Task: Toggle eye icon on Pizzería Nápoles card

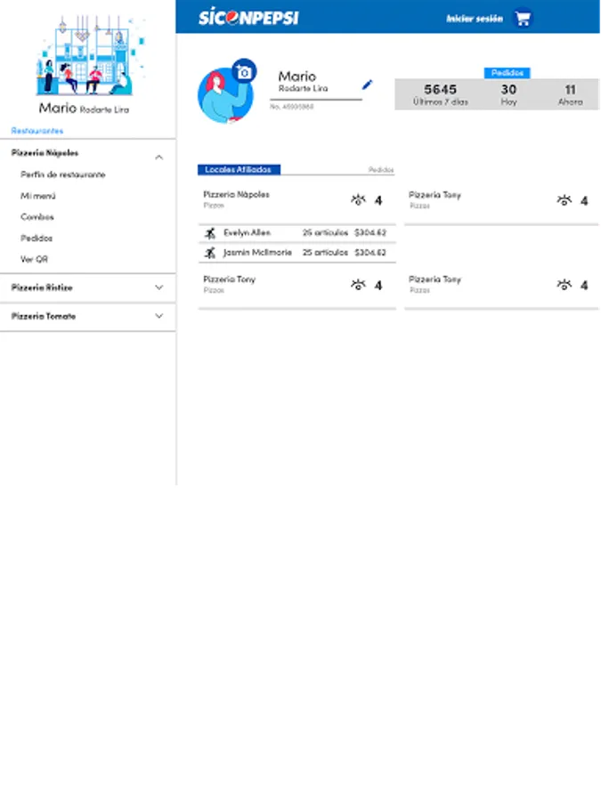Action: (x=358, y=199)
